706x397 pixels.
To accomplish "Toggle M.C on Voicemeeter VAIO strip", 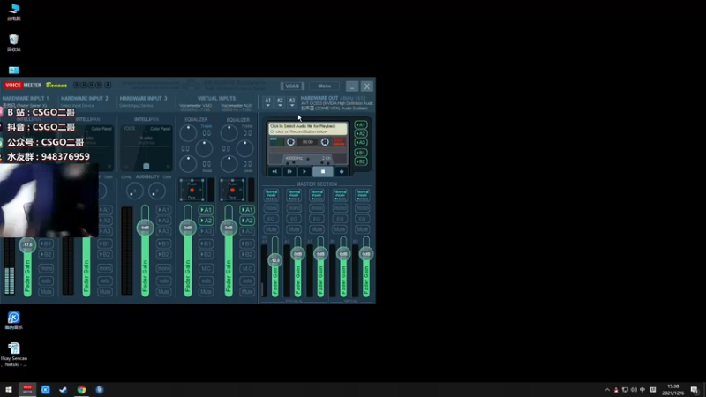I will [206, 268].
